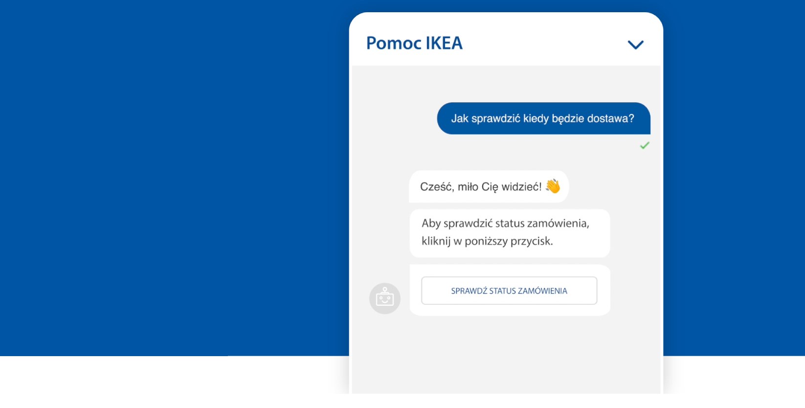The image size is (805, 408).
Task: Click the green delivered checkmark icon
Action: (645, 145)
